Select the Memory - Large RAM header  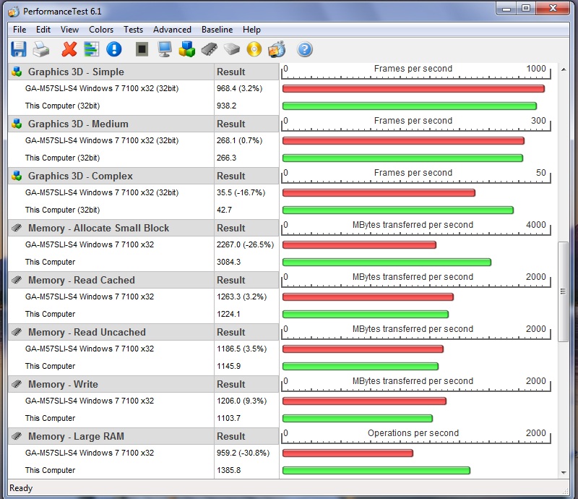point(111,436)
